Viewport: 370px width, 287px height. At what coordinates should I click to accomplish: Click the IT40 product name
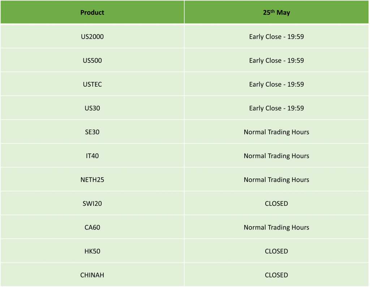92,156
